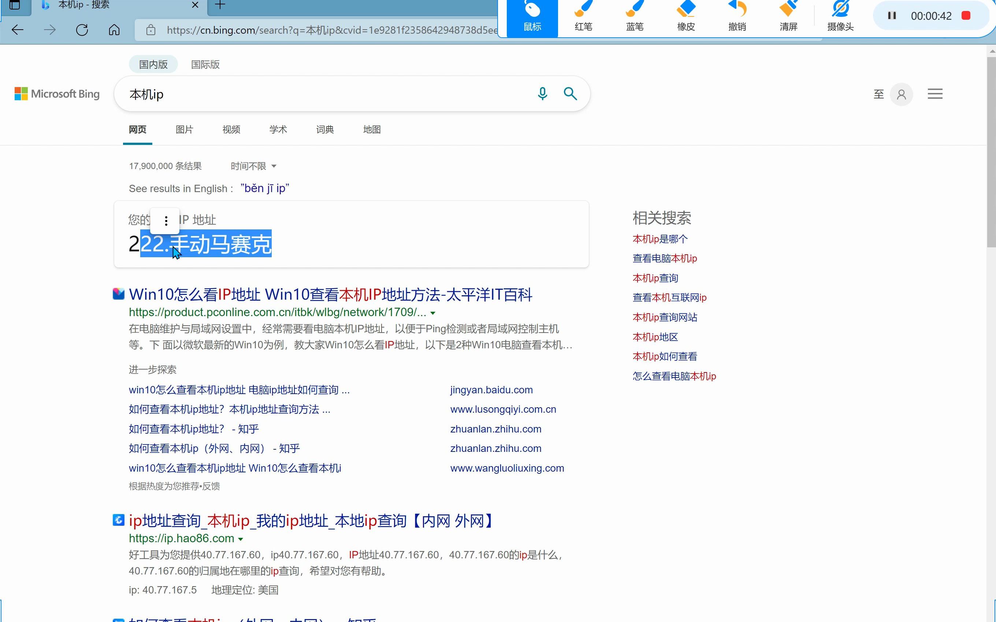Expand the 时间不限 time filter
Viewport: 996px width, 622px height.
[x=253, y=166]
